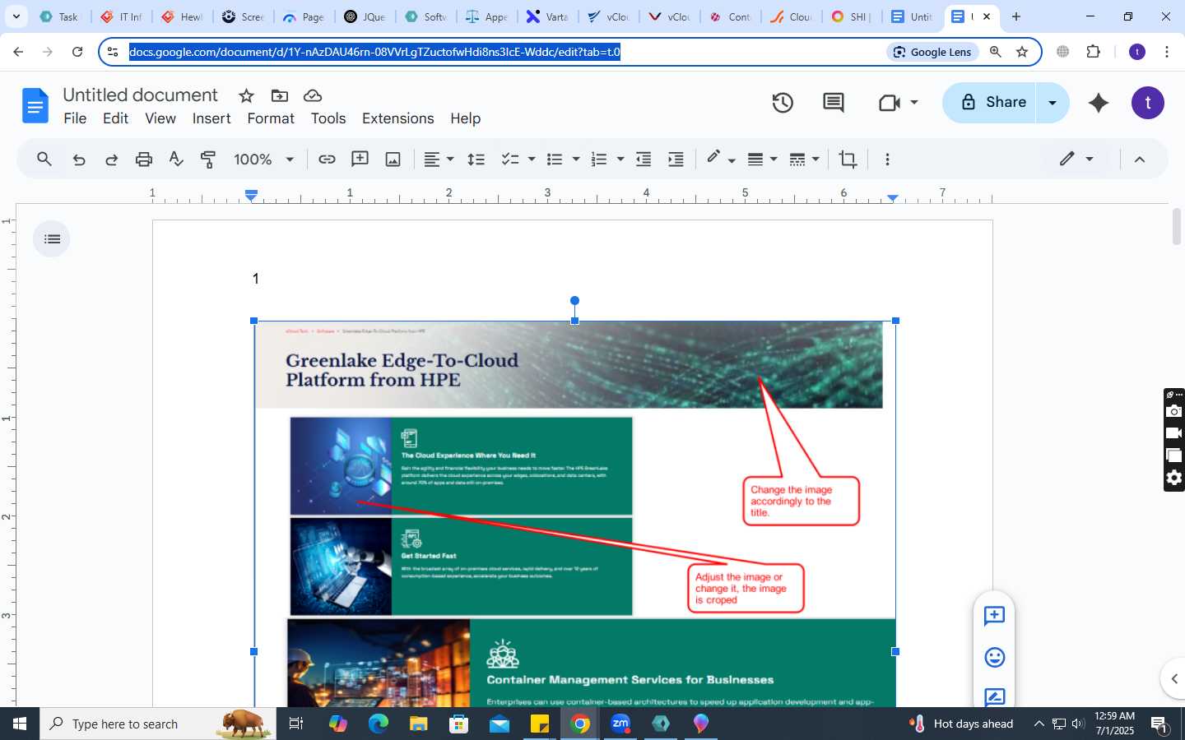Click the vertical scrollbar thumb
This screenshot has width=1185, height=740.
pyautogui.click(x=1177, y=227)
